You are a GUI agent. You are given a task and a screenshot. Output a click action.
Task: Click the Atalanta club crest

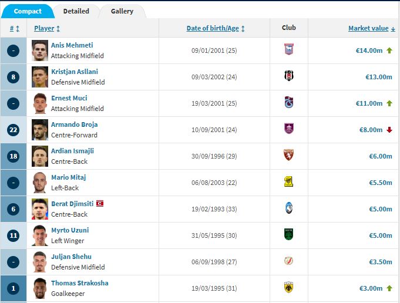(288, 208)
